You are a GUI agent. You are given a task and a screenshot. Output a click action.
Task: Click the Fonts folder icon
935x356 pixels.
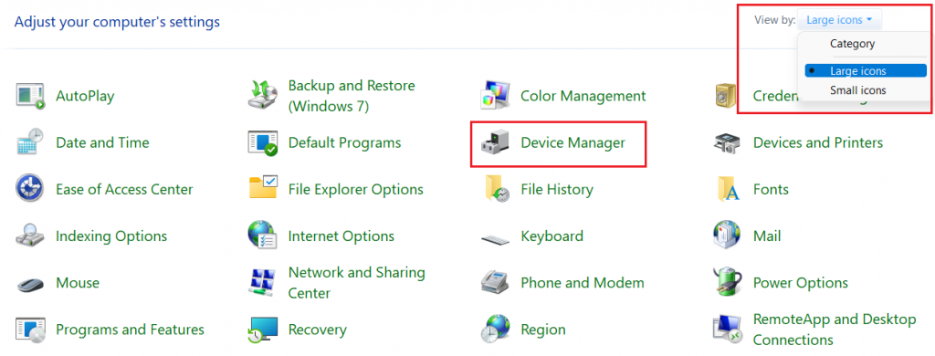pyautogui.click(x=728, y=189)
